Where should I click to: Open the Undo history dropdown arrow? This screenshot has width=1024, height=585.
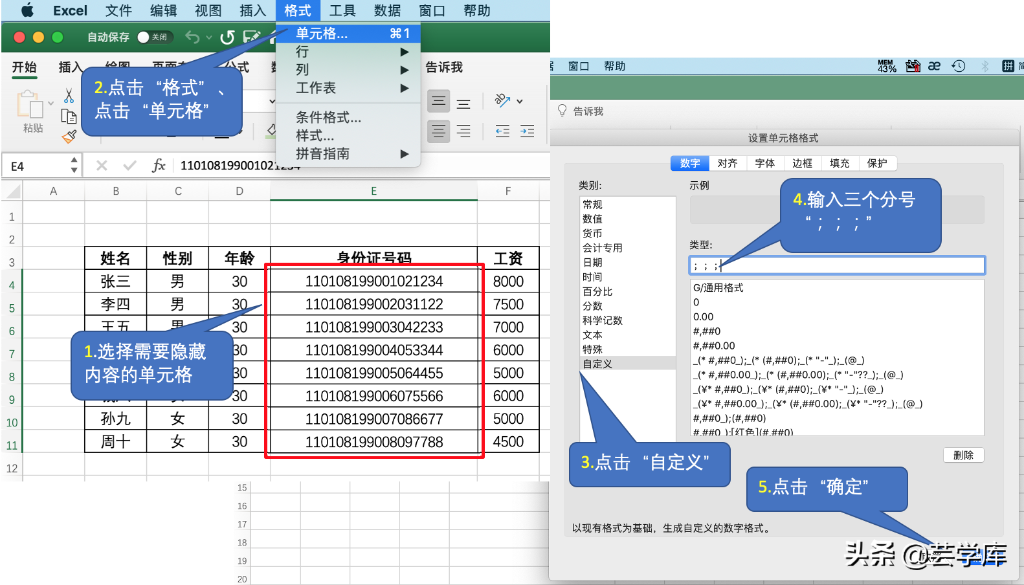pos(209,38)
